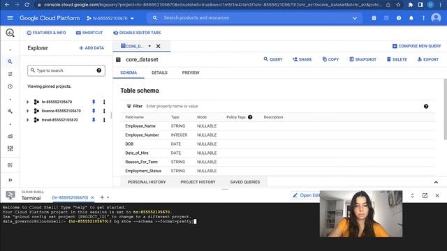
Task: Expand the query history panel chevron
Action: (x=436, y=182)
